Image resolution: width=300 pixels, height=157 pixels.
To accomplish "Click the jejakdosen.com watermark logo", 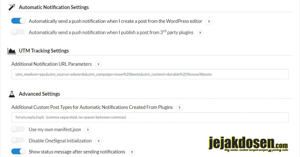I will coord(248,144).
